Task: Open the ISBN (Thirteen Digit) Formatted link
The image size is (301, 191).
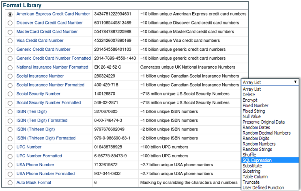Action: pyautogui.click(x=46, y=138)
